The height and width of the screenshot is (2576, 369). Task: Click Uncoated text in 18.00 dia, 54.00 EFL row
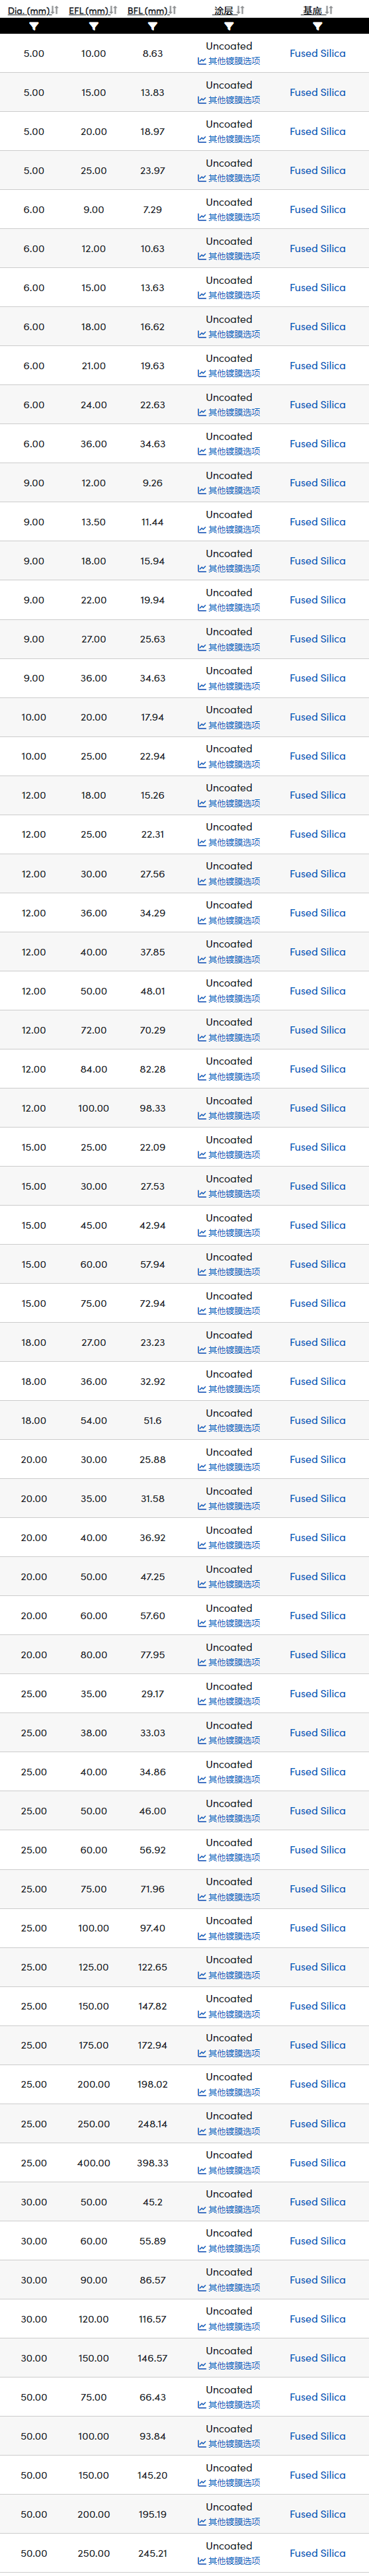[229, 1414]
